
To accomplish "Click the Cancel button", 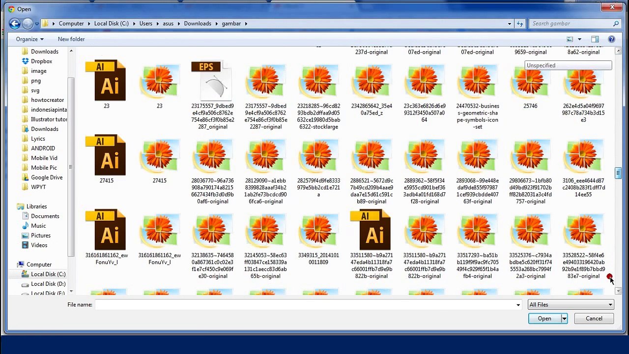I will click(x=594, y=319).
